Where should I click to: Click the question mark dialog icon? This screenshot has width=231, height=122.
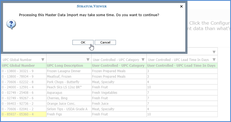click(x=11, y=25)
